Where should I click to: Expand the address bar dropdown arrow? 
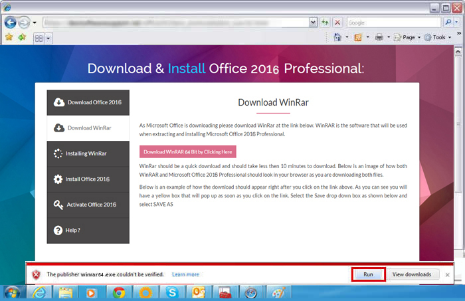pos(313,22)
